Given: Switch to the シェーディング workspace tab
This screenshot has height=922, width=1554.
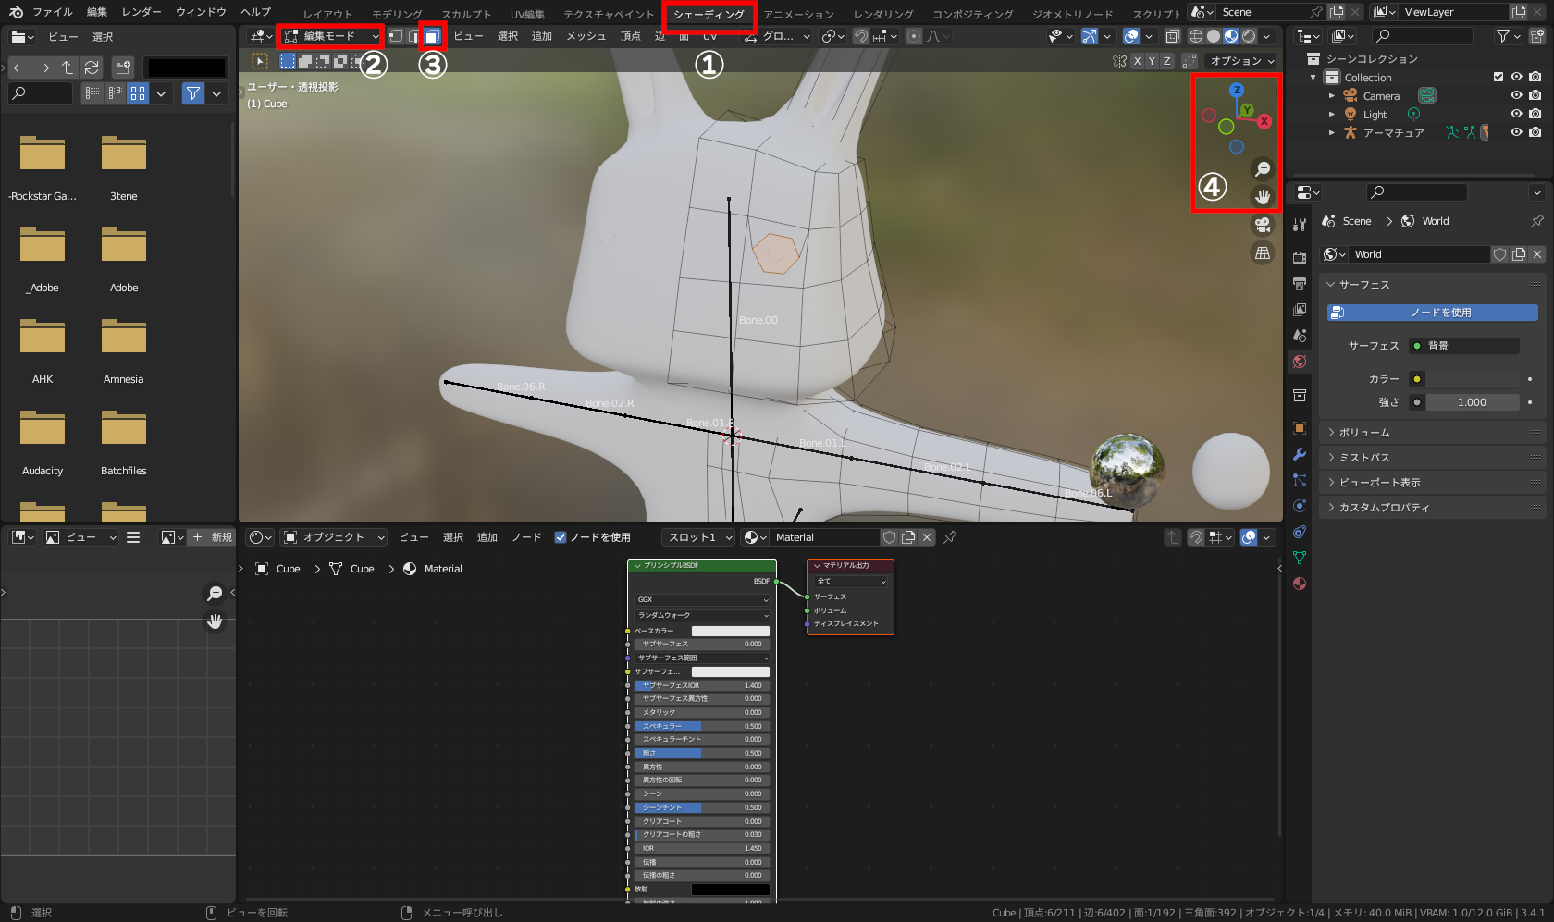Looking at the screenshot, I should (709, 14).
